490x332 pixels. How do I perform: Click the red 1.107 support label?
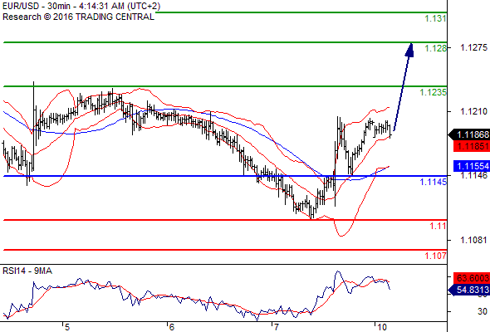click(x=435, y=256)
